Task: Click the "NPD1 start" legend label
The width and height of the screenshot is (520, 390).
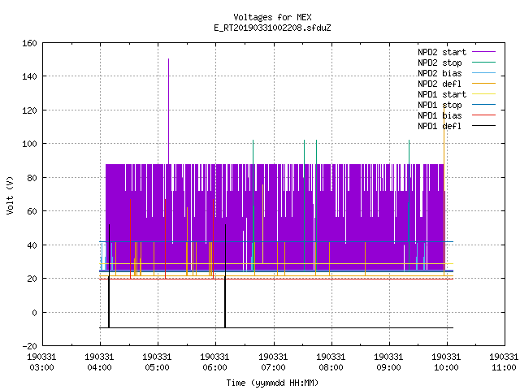Action: [x=442, y=94]
